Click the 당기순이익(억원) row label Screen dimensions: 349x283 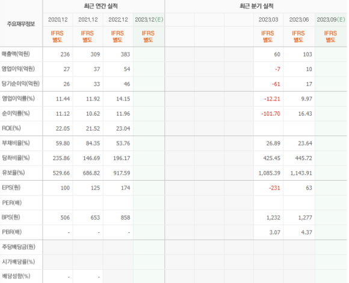click(x=20, y=84)
